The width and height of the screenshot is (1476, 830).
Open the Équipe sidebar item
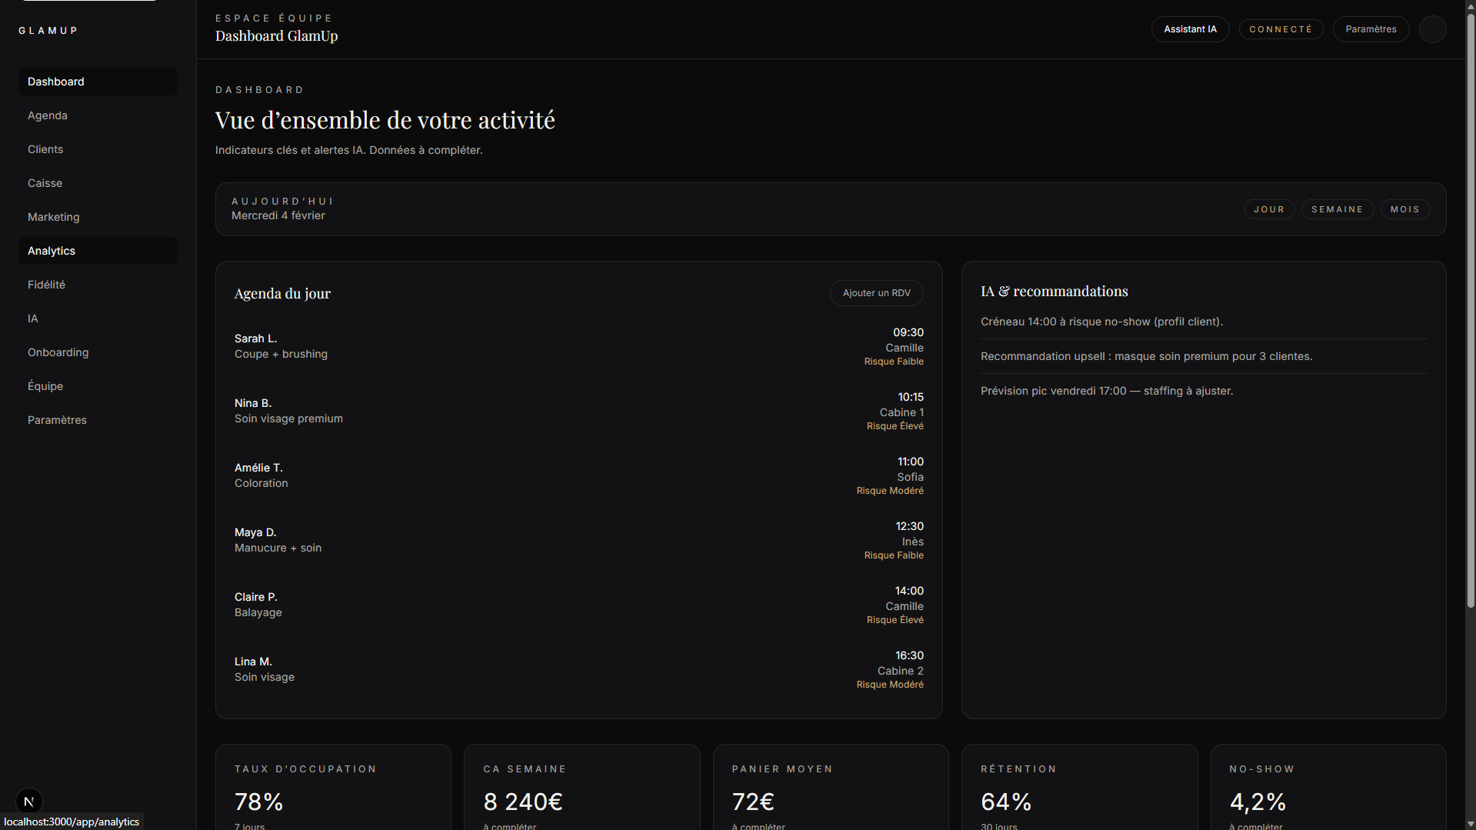point(45,386)
